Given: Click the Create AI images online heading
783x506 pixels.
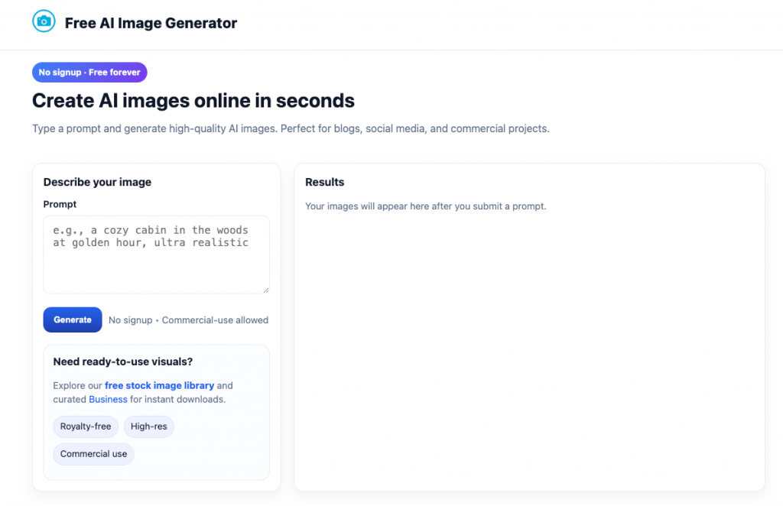Looking at the screenshot, I should [193, 101].
